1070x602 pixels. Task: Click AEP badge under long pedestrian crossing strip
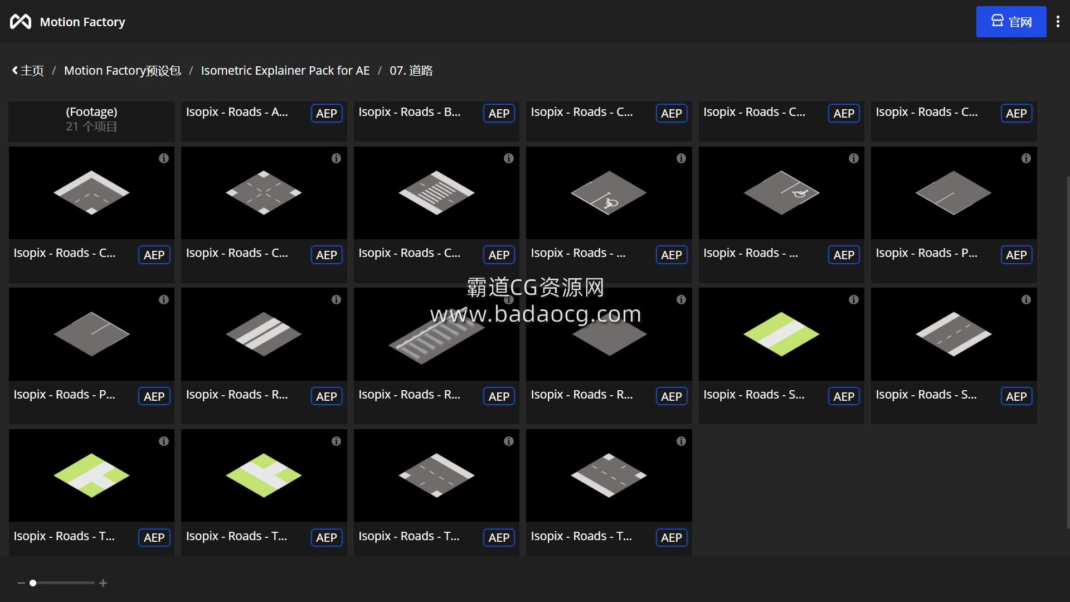(x=499, y=397)
